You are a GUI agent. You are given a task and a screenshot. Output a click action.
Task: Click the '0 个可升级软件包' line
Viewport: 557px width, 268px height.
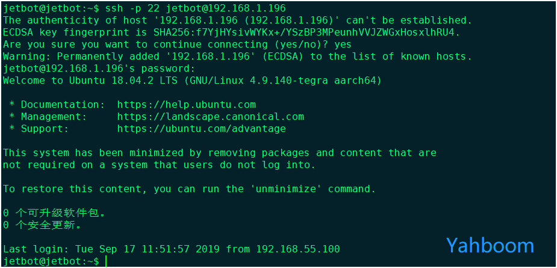[54, 213]
